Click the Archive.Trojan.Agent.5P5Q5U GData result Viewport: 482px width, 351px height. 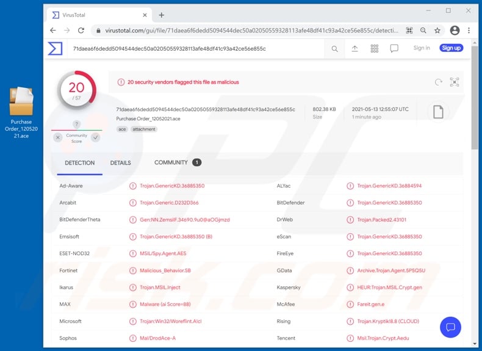coord(391,270)
